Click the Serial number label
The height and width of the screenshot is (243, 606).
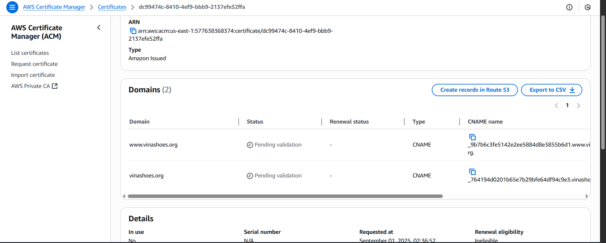click(262, 232)
